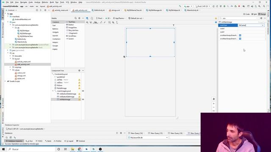Image resolution: width=271 pixels, height=152 pixels.
Task: Toggle visibility eye for mainImageLayout
Action: coord(83,91)
